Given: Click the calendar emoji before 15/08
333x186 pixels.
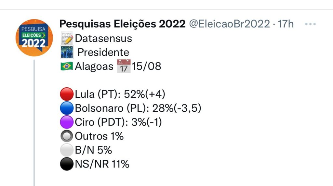Looking at the screenshot, I should [124, 66].
